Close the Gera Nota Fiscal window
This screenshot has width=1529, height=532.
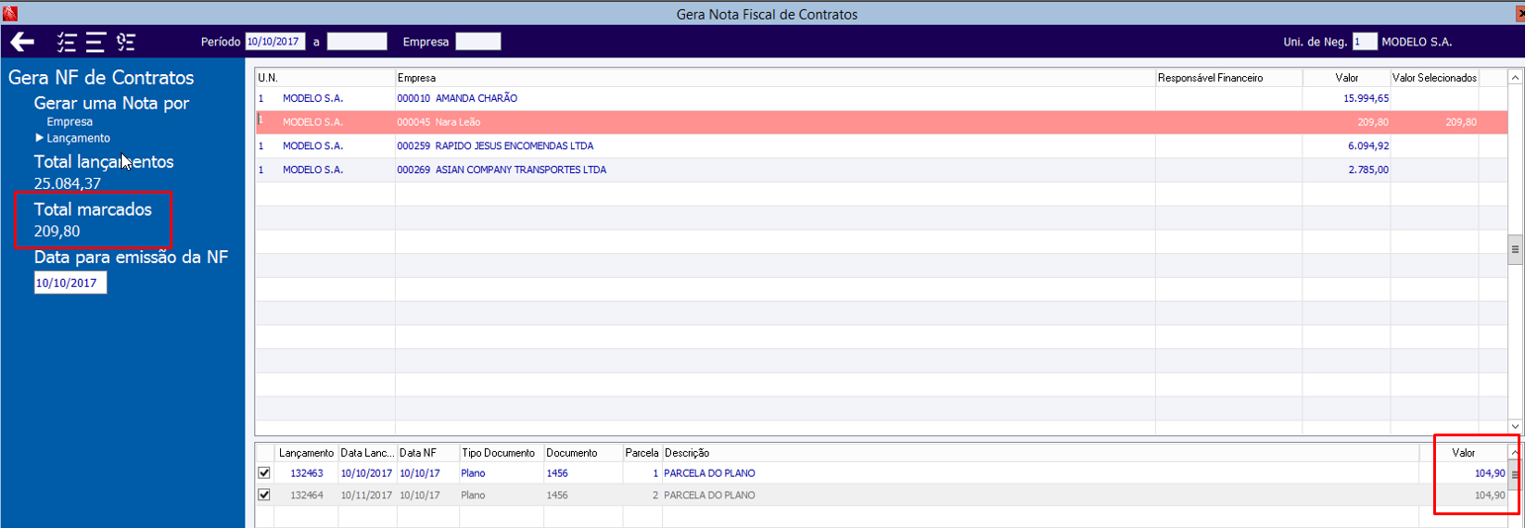(x=1521, y=14)
